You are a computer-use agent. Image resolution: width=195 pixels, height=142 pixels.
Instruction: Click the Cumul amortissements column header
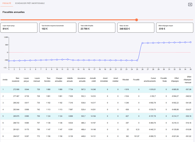149,80
